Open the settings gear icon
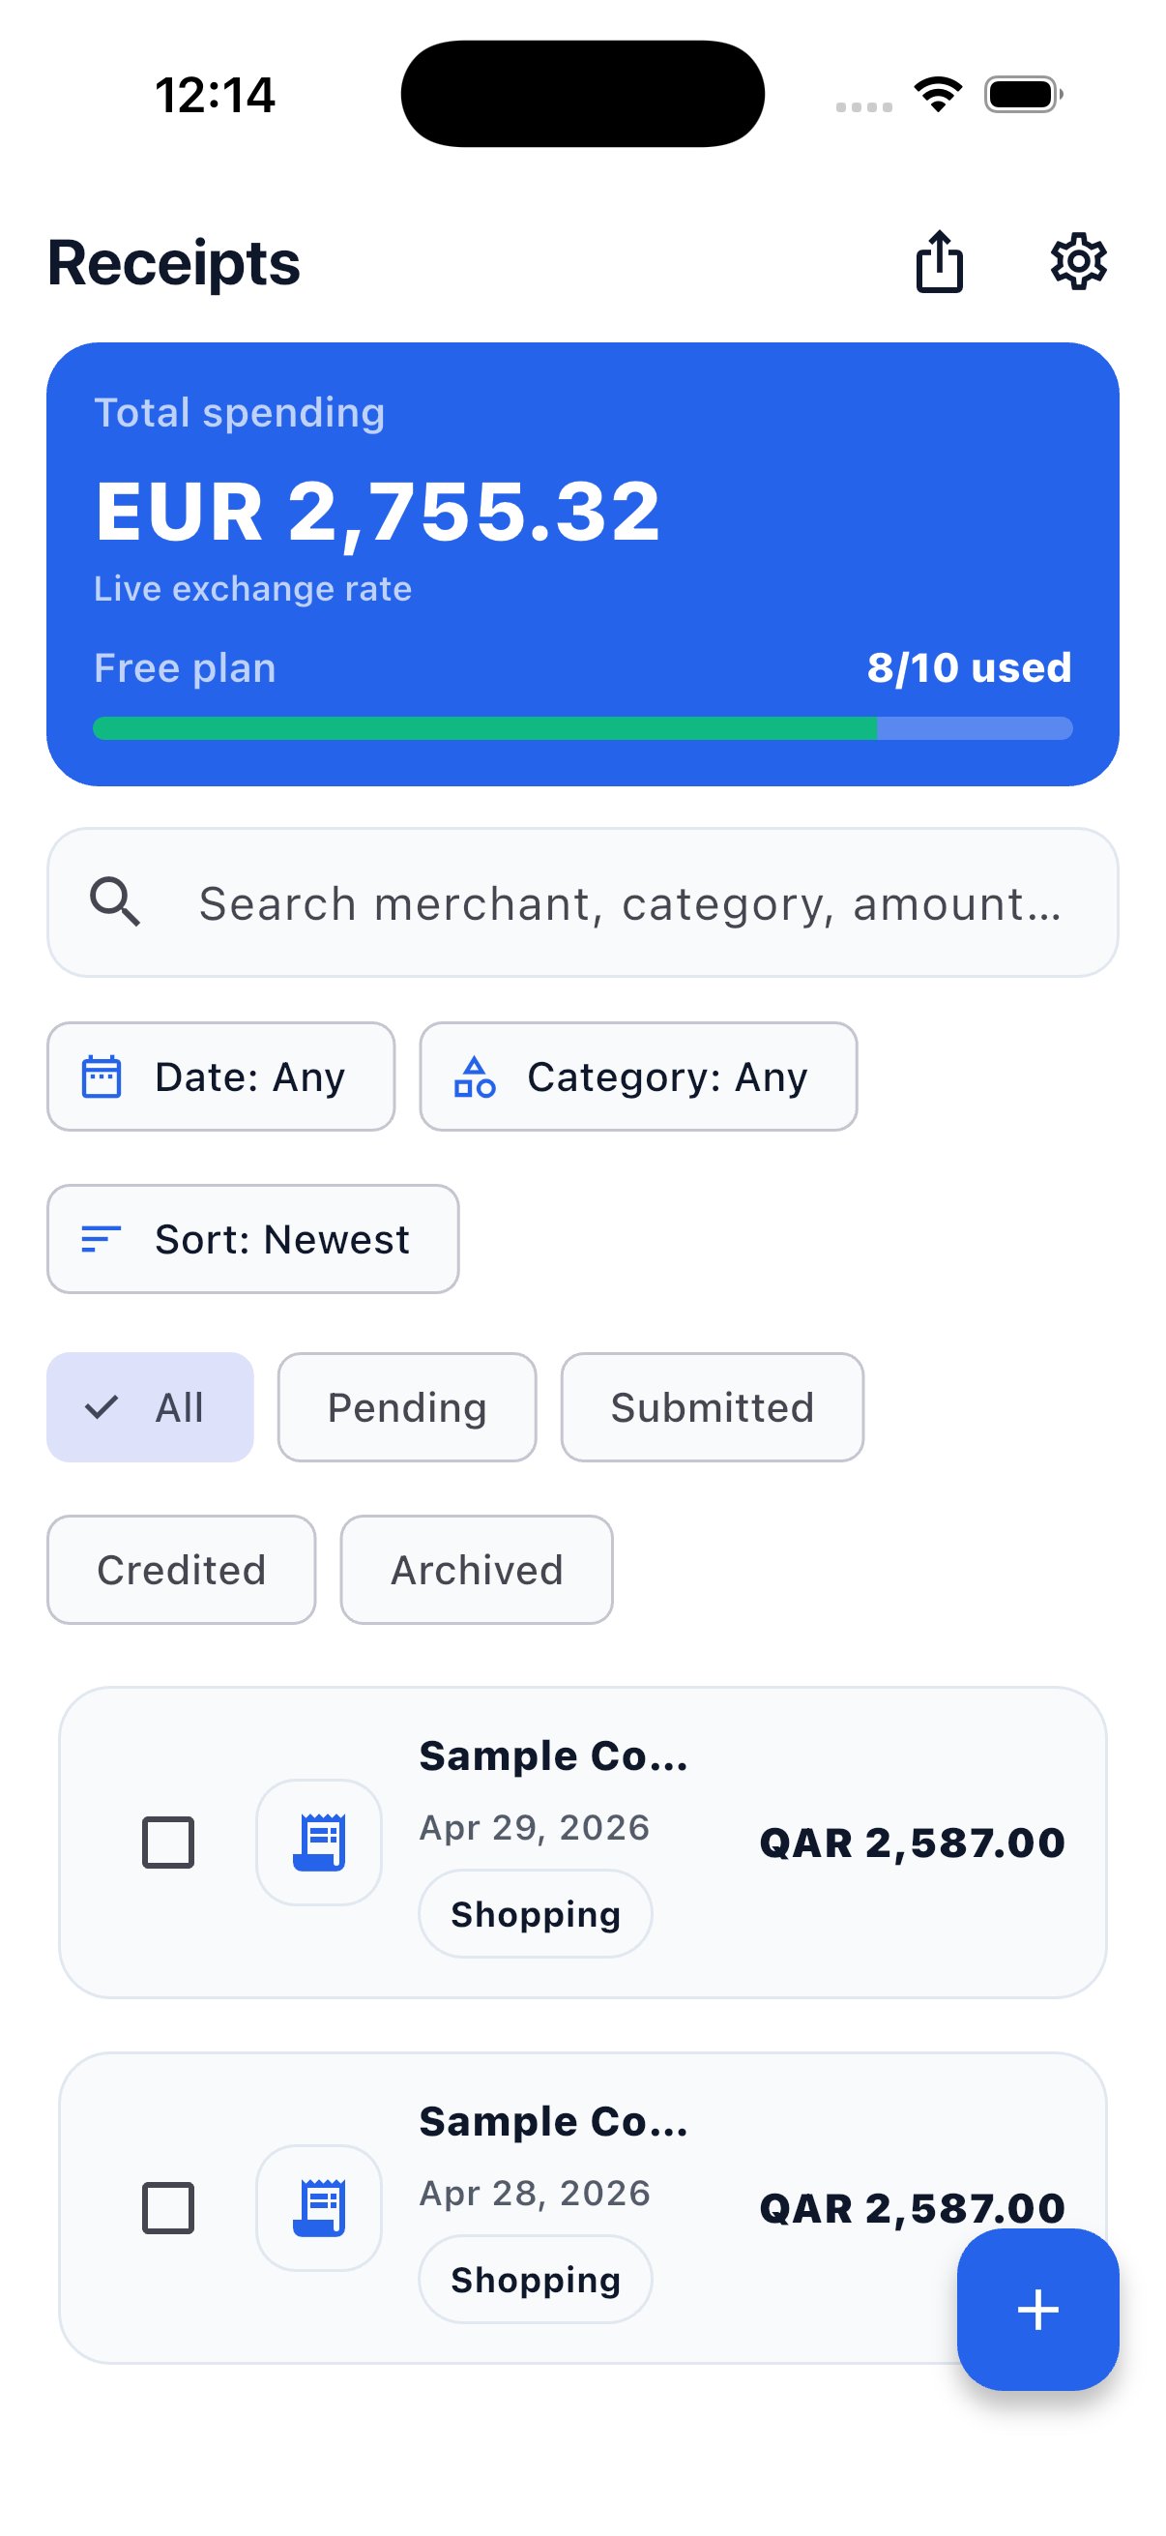Viewport: 1166px width, 2536px height. pos(1078,262)
